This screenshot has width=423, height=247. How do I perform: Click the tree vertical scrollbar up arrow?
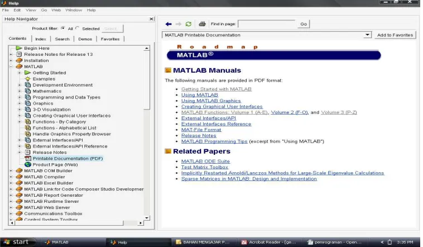tap(147, 48)
